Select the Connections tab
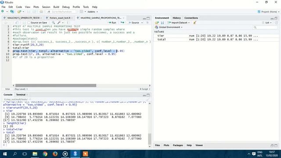281x158 pixels. point(191,18)
